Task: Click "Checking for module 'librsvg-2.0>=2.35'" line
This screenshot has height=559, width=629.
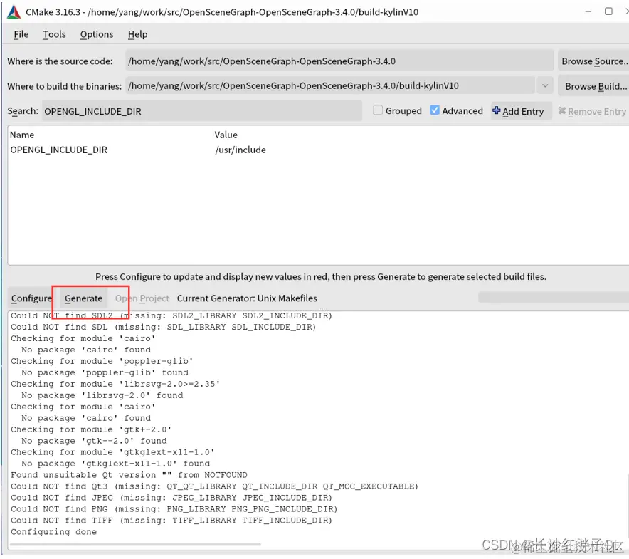Action: (x=115, y=384)
